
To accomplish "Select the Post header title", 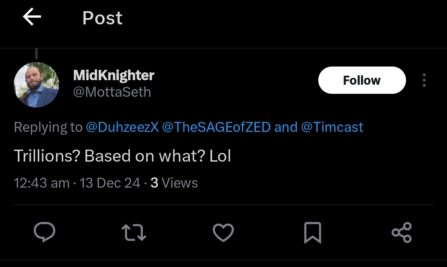I will click(102, 18).
